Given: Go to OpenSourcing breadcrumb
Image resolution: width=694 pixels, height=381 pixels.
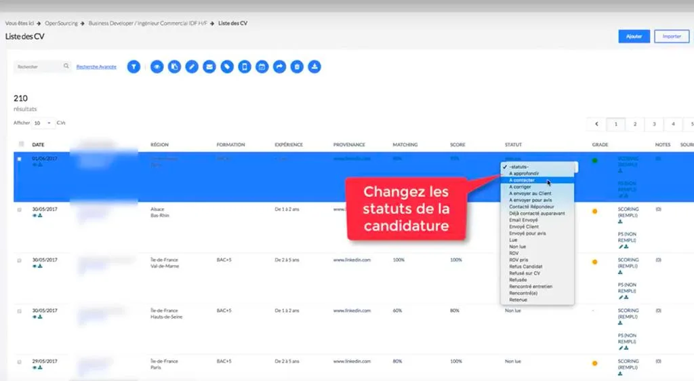Looking at the screenshot, I should pyautogui.click(x=61, y=23).
